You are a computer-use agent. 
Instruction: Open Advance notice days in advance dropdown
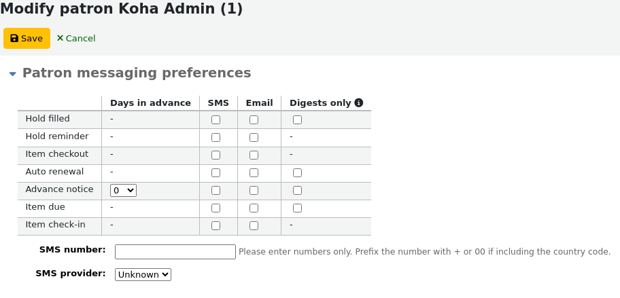(x=123, y=191)
